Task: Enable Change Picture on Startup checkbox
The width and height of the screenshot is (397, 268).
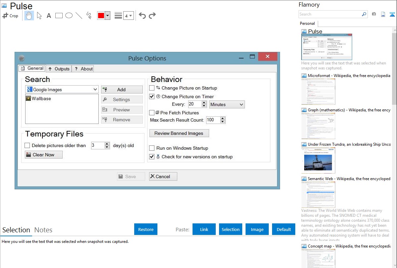Action: 152,88
